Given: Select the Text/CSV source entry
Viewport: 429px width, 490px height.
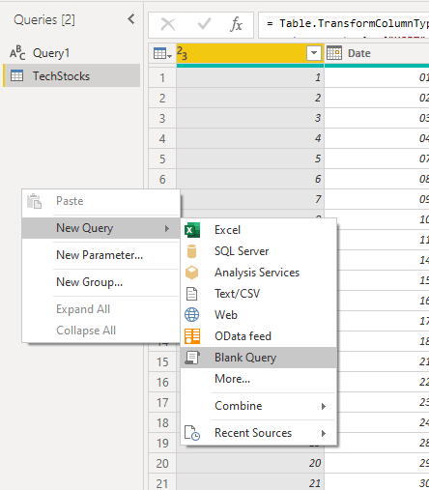Looking at the screenshot, I should click(259, 294).
